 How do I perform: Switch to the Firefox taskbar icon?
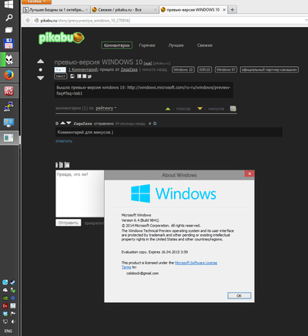point(9,76)
